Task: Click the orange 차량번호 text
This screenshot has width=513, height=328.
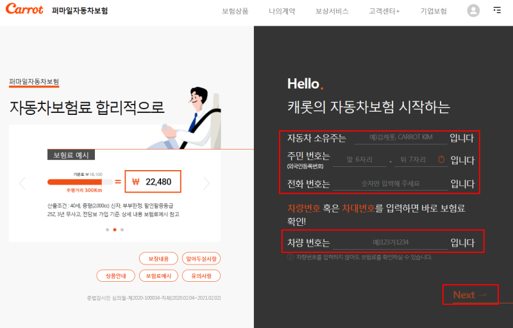Action: 303,208
